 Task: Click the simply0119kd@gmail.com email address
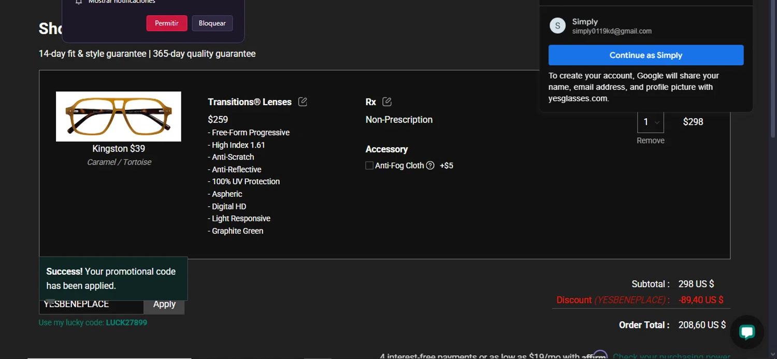click(612, 31)
